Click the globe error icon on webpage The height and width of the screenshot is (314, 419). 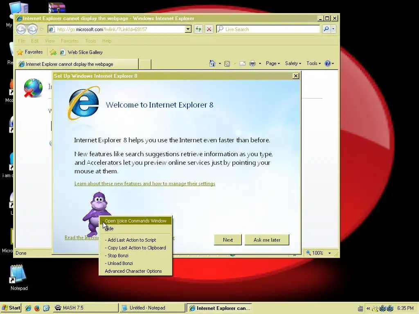(33, 88)
